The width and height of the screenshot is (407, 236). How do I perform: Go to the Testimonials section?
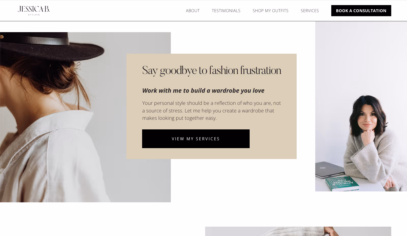pyautogui.click(x=226, y=11)
